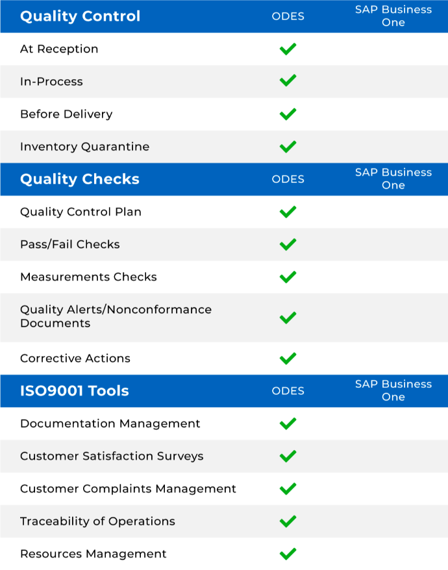The height and width of the screenshot is (570, 448).
Task: Click the Documentation Management row label
Action: [110, 423]
